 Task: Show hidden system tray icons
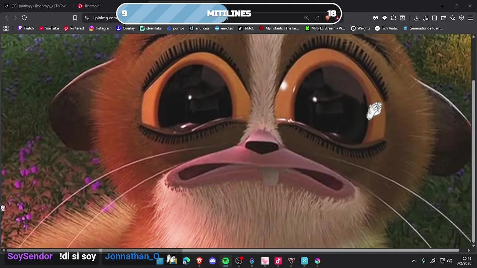[414, 261]
